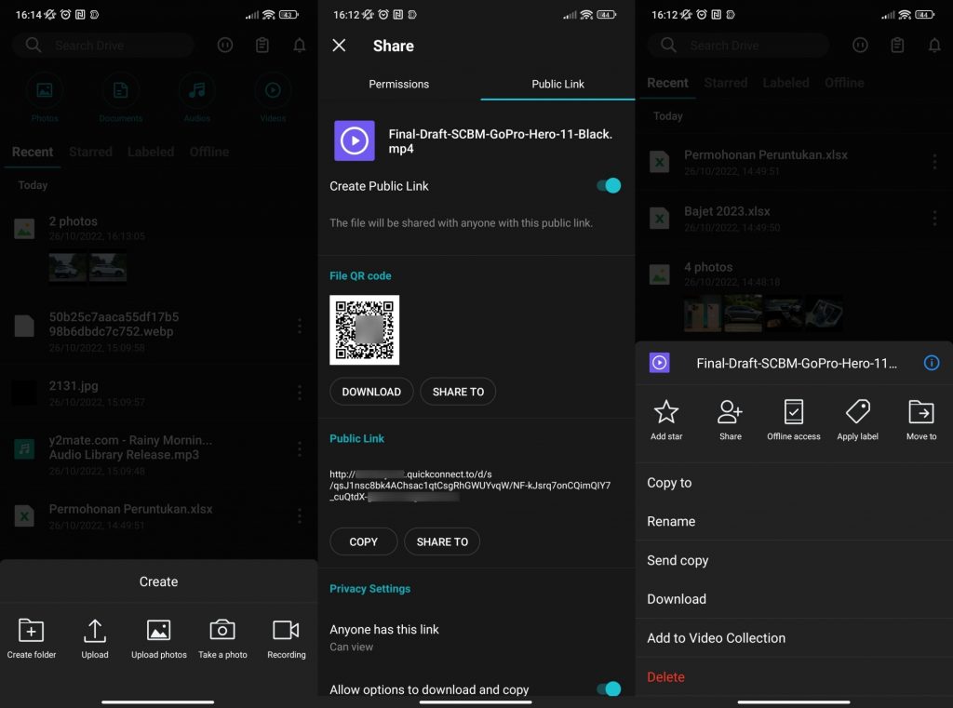Select Labeled tab in left screen
This screenshot has height=708, width=953.
[x=151, y=152]
